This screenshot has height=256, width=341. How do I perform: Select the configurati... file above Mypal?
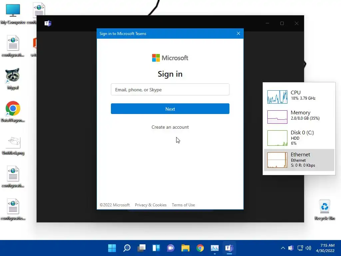13,46
